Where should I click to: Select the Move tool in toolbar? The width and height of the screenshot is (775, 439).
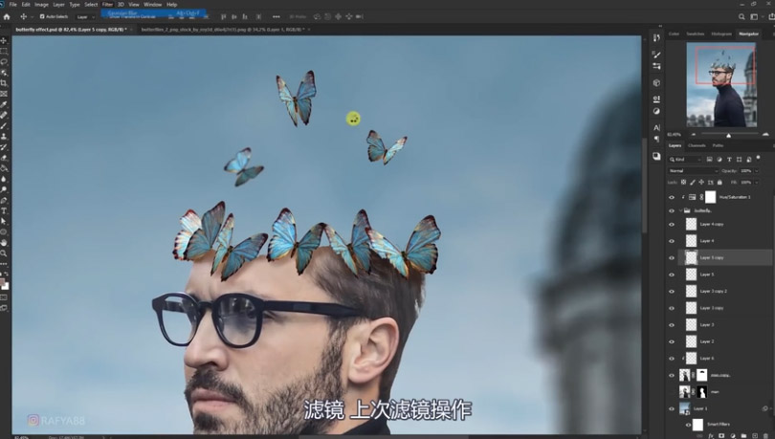pos(5,41)
